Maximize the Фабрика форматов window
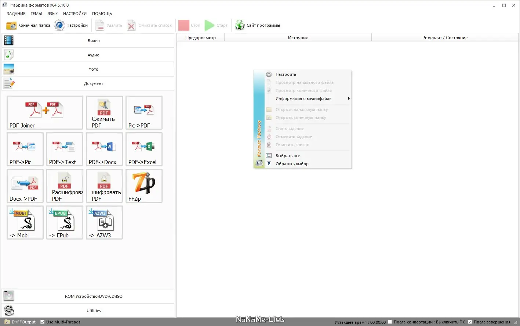This screenshot has width=520, height=326. (x=504, y=5)
